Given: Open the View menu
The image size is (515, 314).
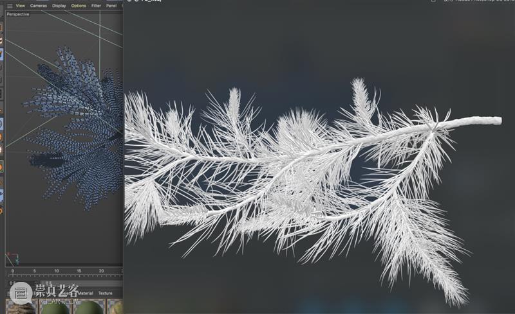Looking at the screenshot, I should [x=21, y=6].
